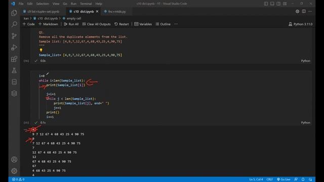The height and width of the screenshot is (182, 324).
Task: Switch to the fnc+mtds.py tab
Action: 117,12
